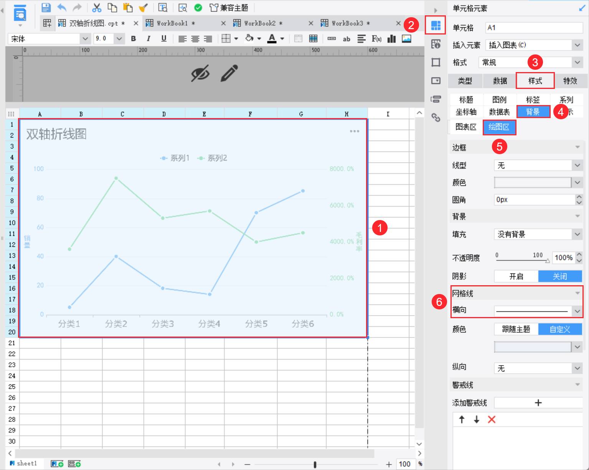Screen dimensions: 589x470
Task: Paste from clipboard icon
Action: tap(128, 8)
